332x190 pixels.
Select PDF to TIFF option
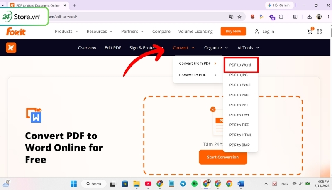(x=239, y=125)
